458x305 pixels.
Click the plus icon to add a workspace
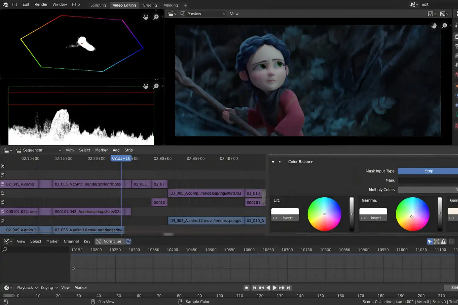pyautogui.click(x=185, y=5)
